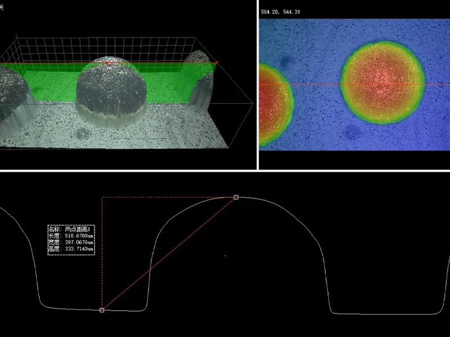Click the horizontal red section line on the color map
The image size is (450, 337).
click(354, 85)
